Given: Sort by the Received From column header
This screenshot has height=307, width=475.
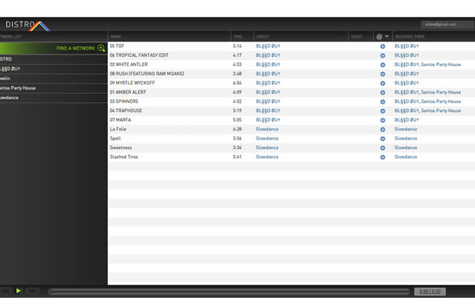Looking at the screenshot, I should pos(410,37).
